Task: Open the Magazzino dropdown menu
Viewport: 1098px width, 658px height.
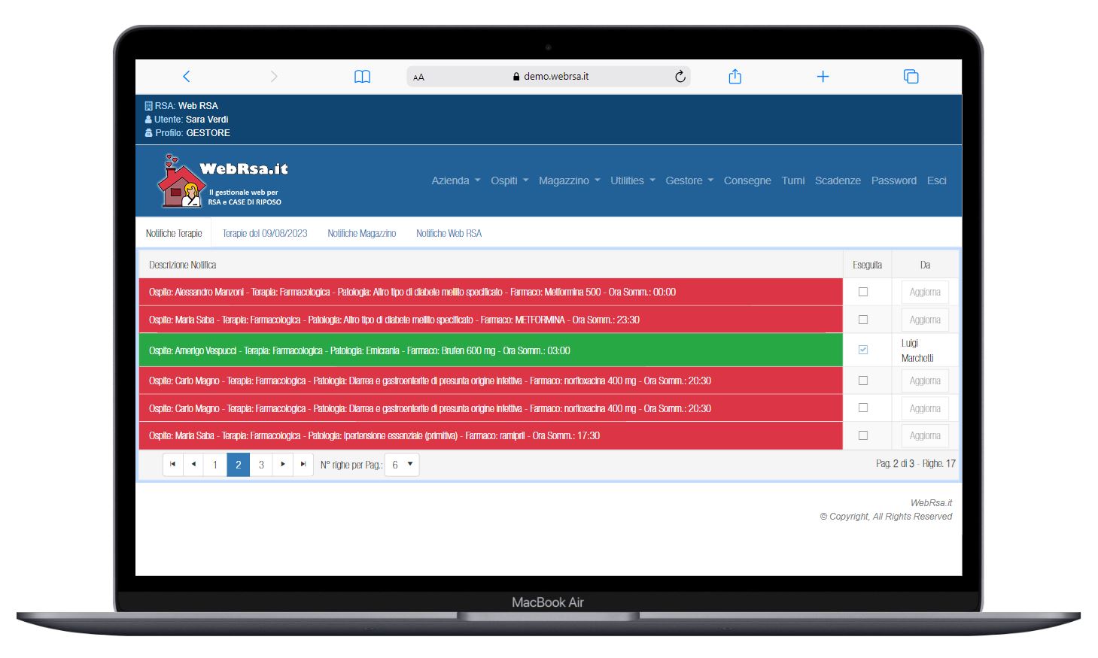Action: [x=569, y=180]
